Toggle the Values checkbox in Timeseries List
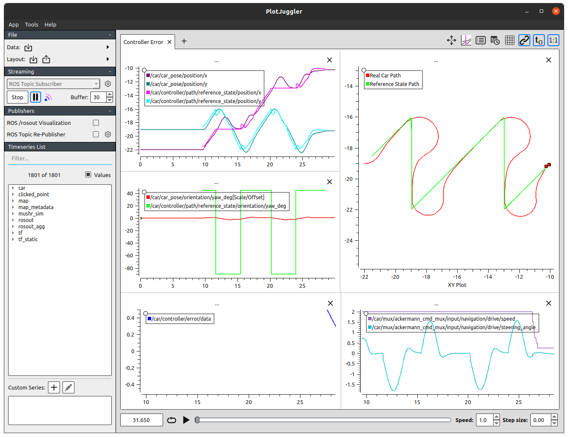 click(89, 174)
